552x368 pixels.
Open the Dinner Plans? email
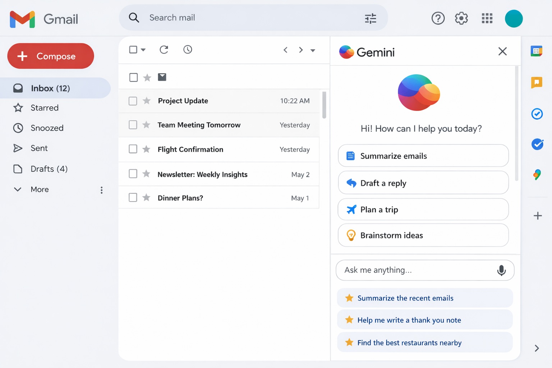219,198
